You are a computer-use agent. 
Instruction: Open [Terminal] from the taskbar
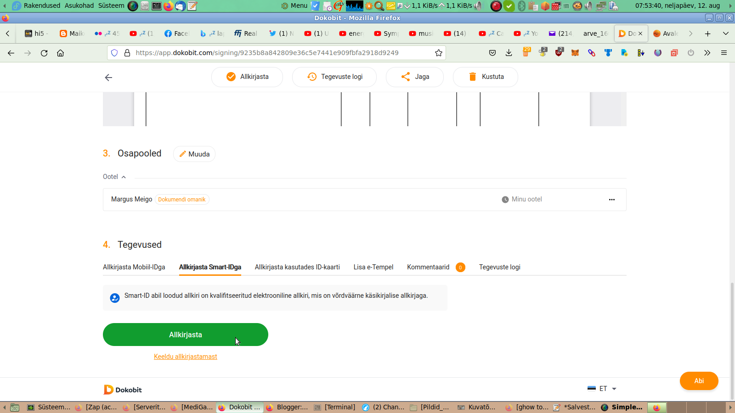(335, 407)
